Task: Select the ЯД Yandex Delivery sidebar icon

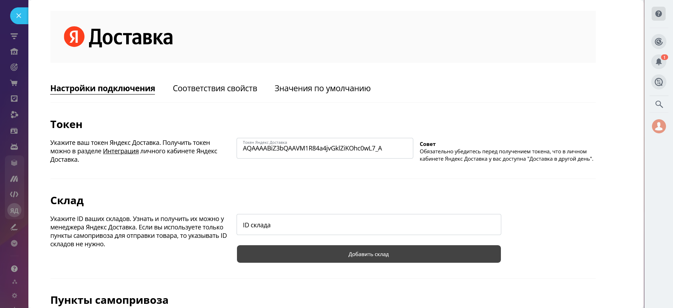Action: pyautogui.click(x=14, y=210)
